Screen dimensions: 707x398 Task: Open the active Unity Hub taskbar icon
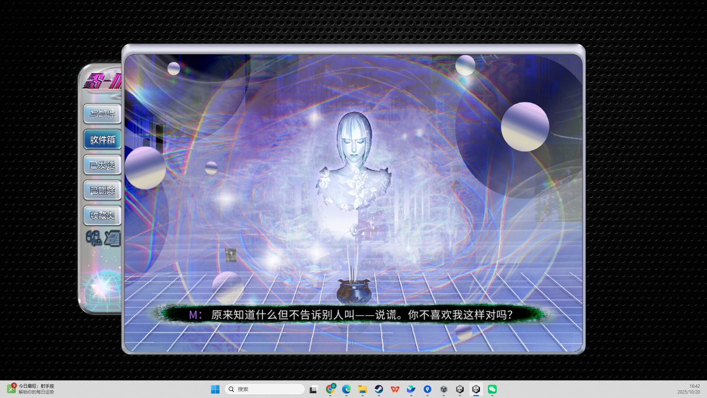point(476,389)
